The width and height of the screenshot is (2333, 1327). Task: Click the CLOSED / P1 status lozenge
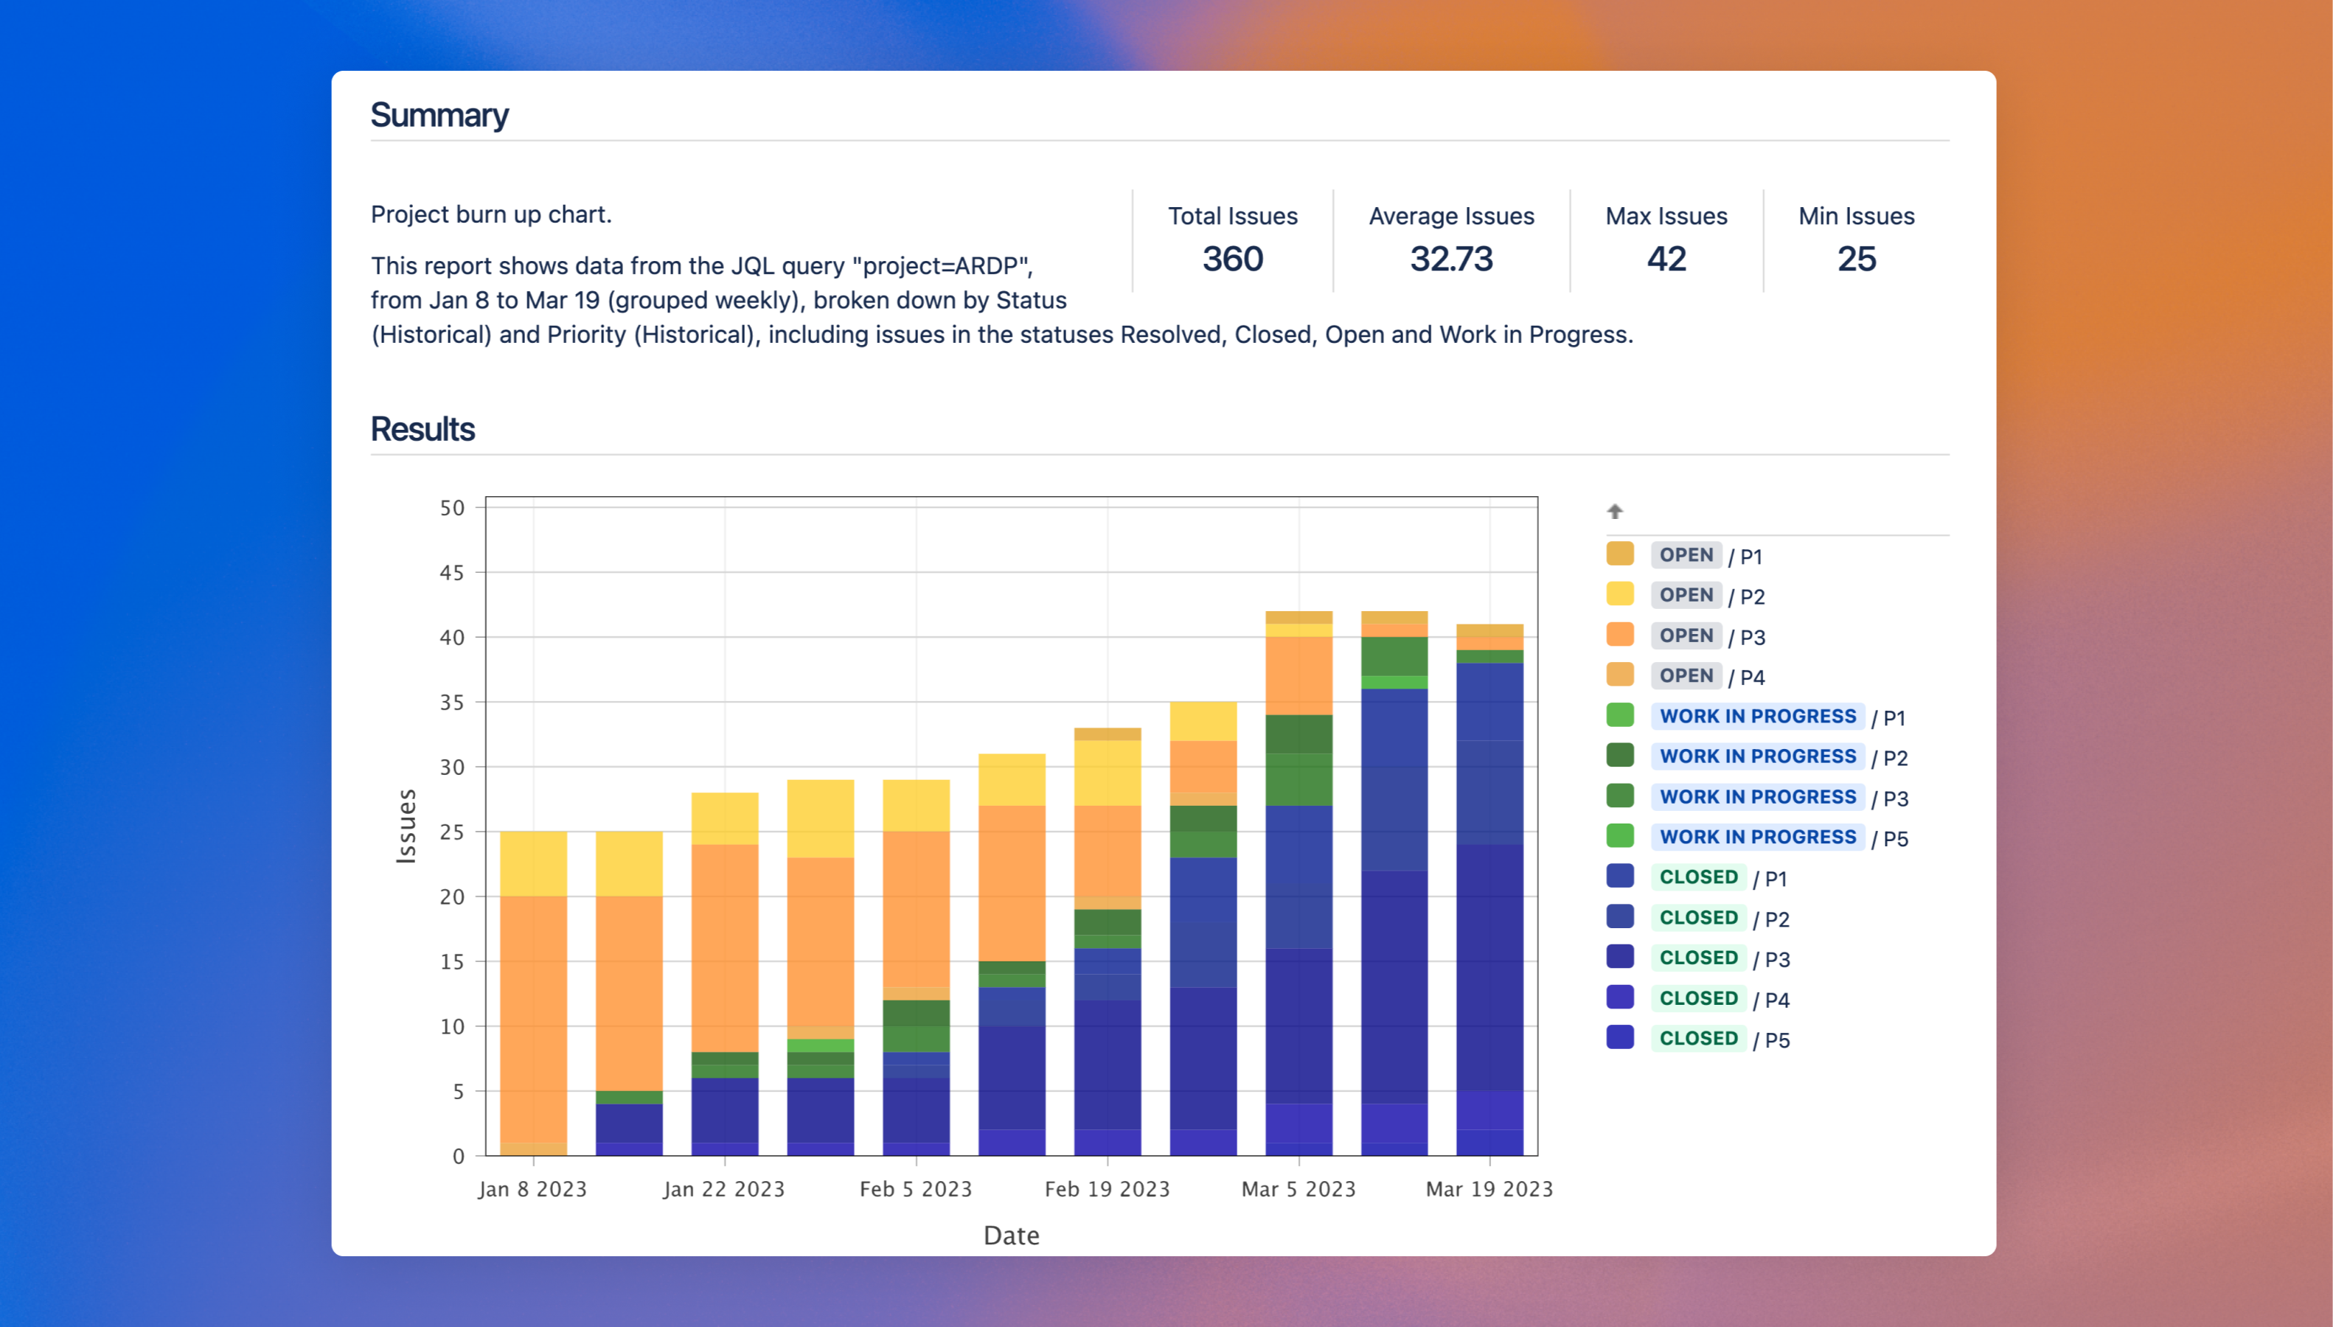(x=1698, y=877)
